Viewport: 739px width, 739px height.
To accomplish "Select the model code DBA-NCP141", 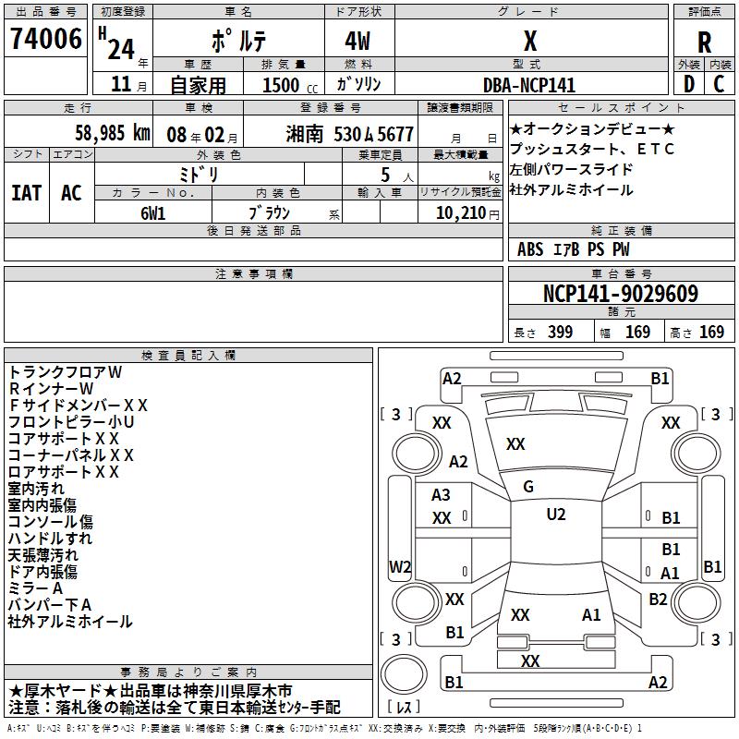I will pos(529,85).
